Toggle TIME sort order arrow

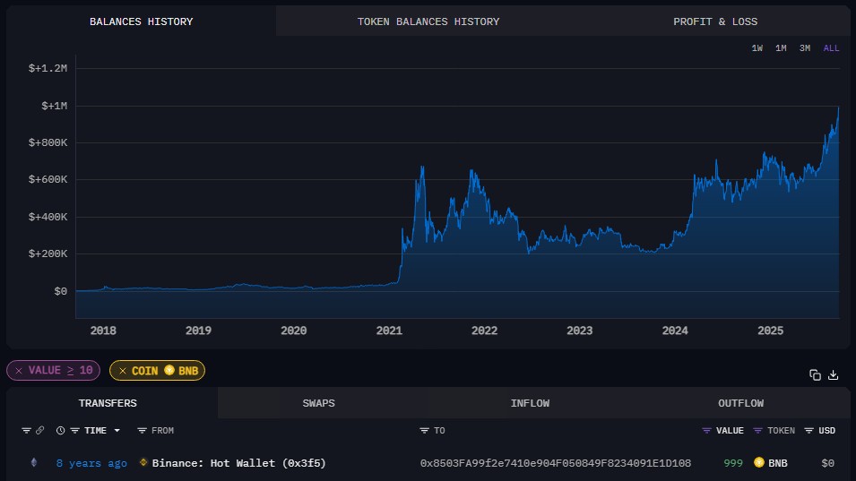click(x=117, y=430)
